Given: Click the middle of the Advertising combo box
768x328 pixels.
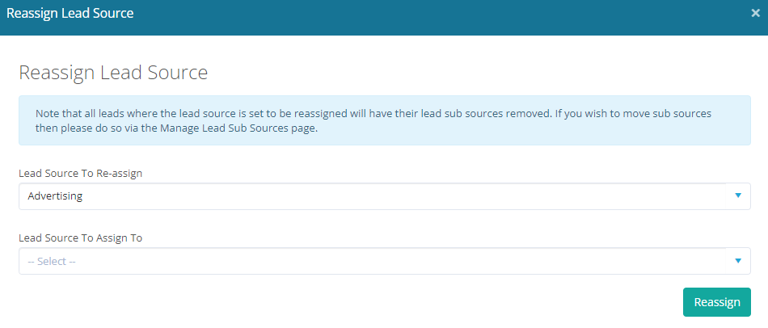Looking at the screenshot, I should (x=385, y=196).
